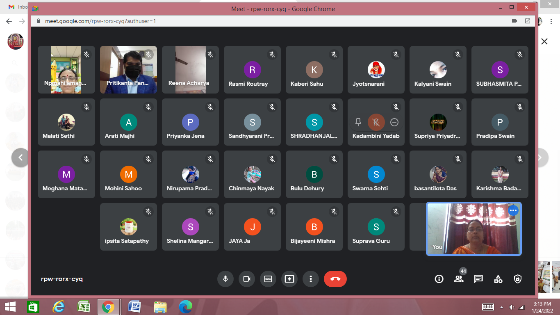Click the open-in-new-window icon in address bar

pos(528,21)
